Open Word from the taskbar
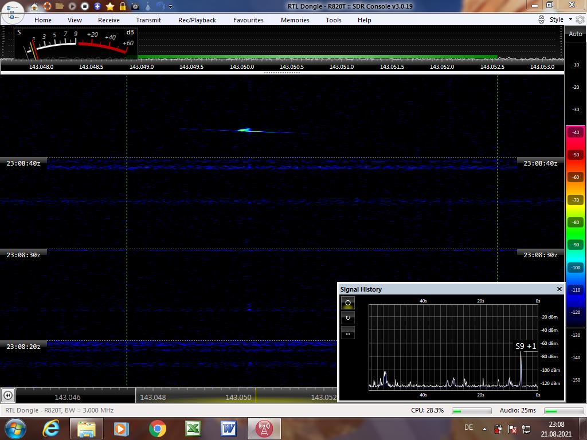The width and height of the screenshot is (587, 440). point(228,429)
